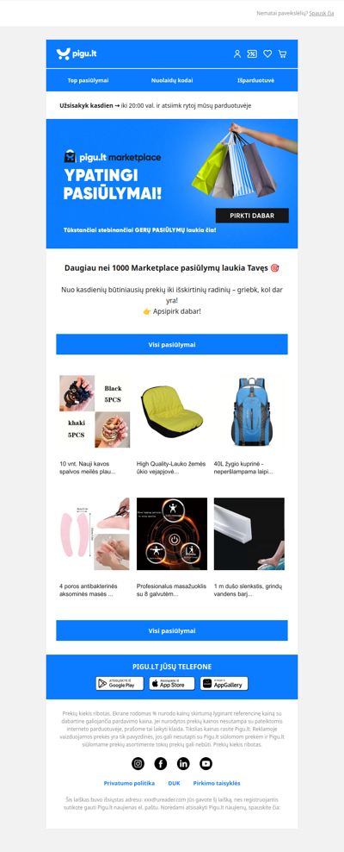Viewport: 344px width, 852px height.
Task: Open the App Store badge
Action: coord(172,684)
